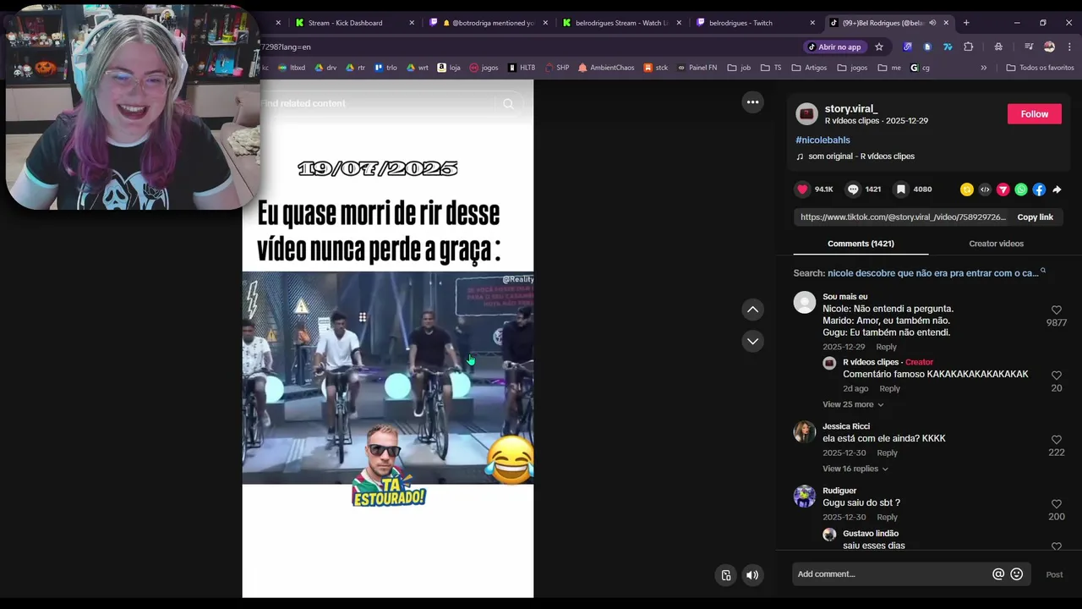
Task: Share the video on Facebook
Action: (1039, 189)
